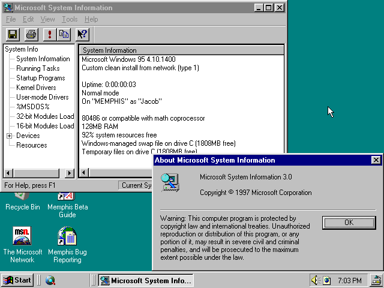Click Microsoft System Info taskbar button
The height and width of the screenshot is (288, 384).
146,280
